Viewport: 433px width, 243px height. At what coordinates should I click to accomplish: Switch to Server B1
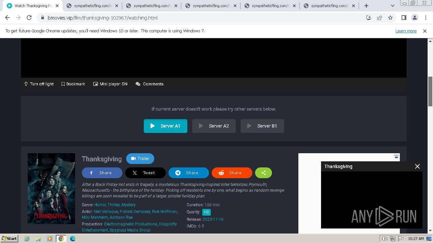click(x=262, y=126)
